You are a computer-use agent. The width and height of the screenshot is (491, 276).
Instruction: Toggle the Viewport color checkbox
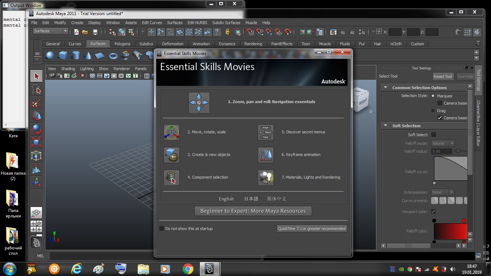click(x=433, y=212)
